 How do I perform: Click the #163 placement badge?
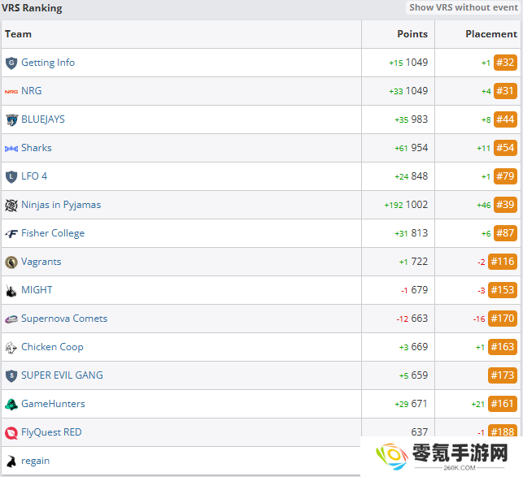tap(503, 347)
